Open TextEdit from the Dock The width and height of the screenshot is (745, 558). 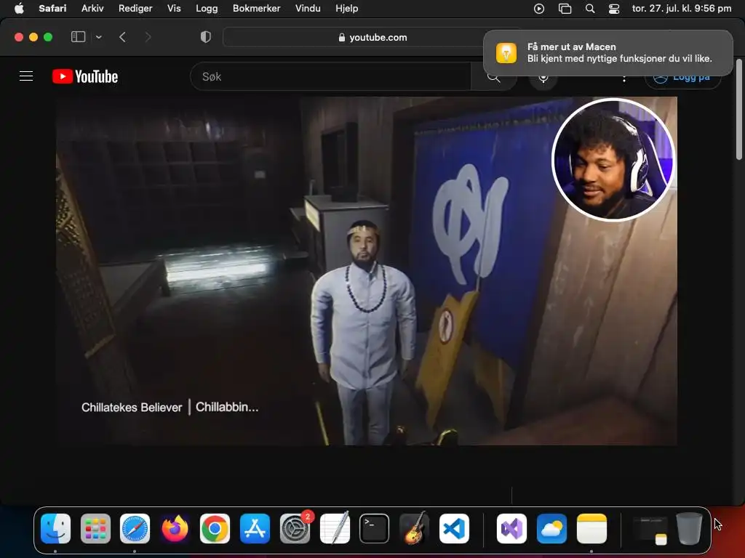point(335,528)
